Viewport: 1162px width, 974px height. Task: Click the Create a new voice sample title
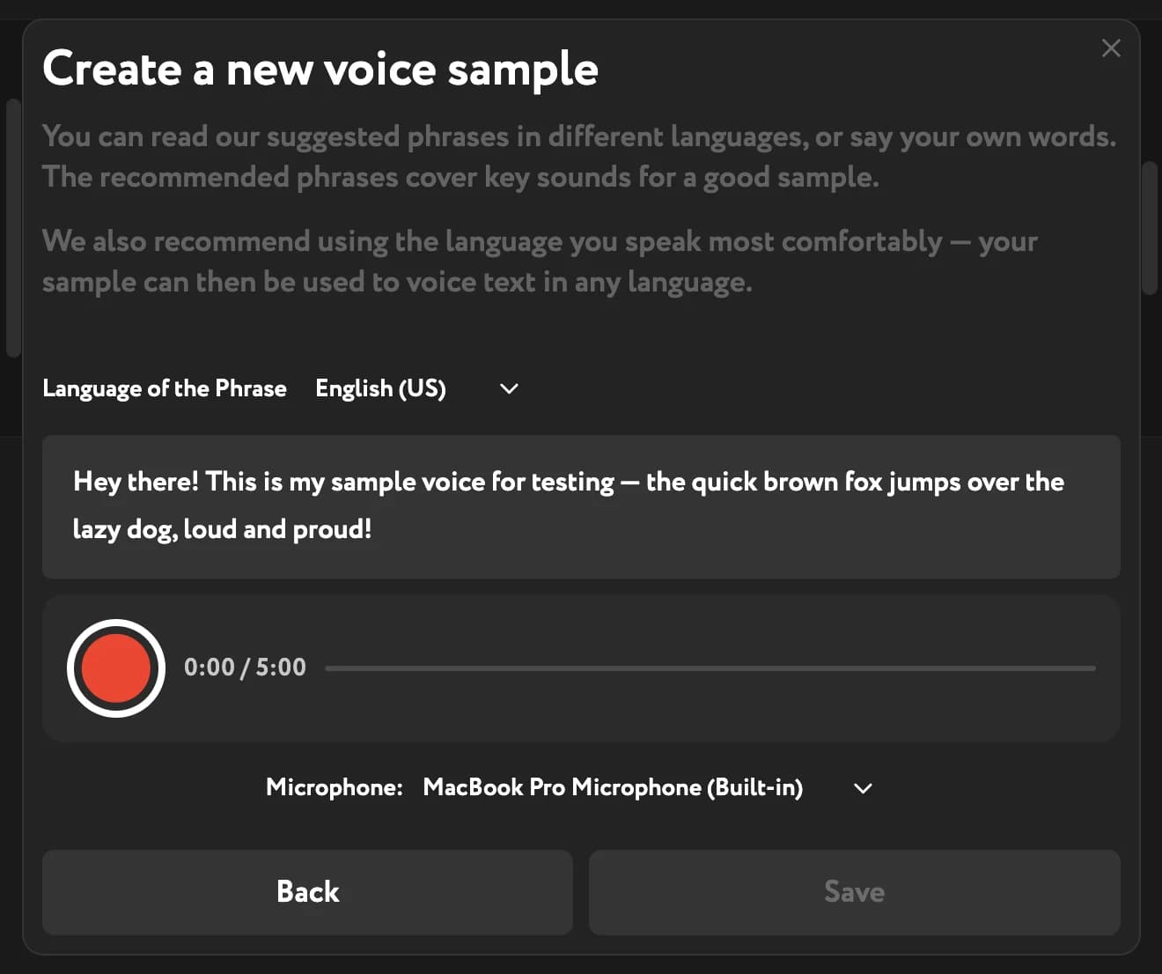coord(320,69)
